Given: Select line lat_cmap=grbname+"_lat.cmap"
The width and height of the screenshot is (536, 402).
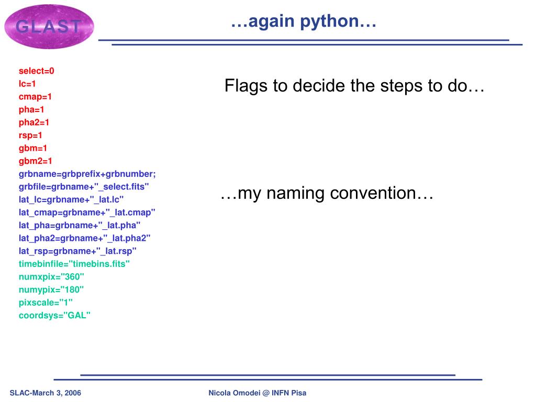Looking at the screenshot, I should pyautogui.click(x=87, y=213).
